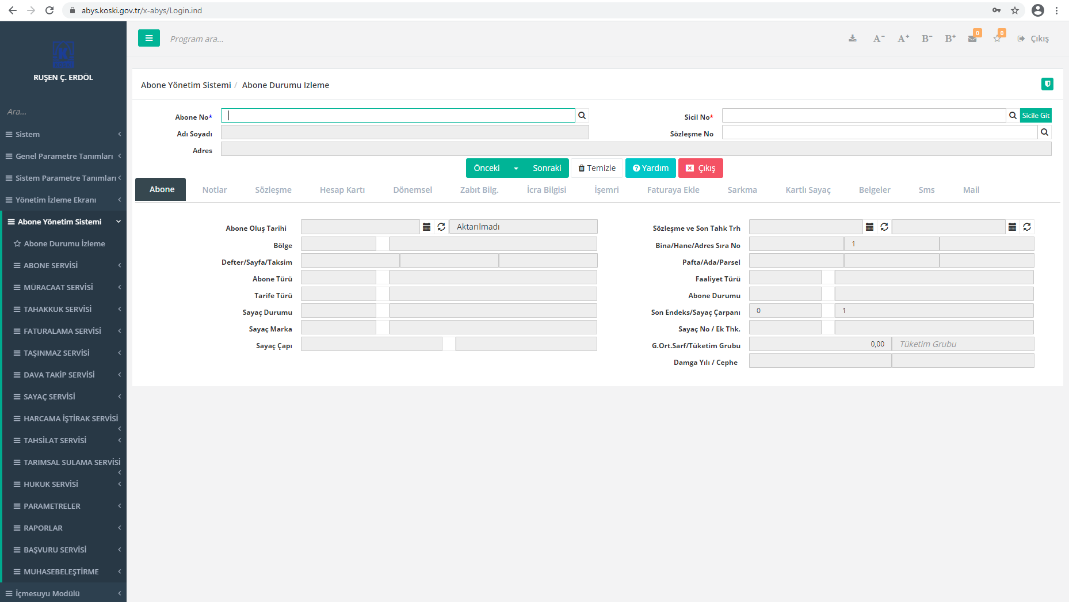Open calendar next to Abone Oluş Tarihi
1069x602 pixels.
[426, 227]
